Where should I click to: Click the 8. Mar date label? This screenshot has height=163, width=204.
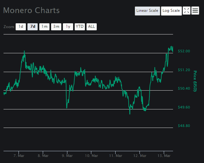point(43,156)
